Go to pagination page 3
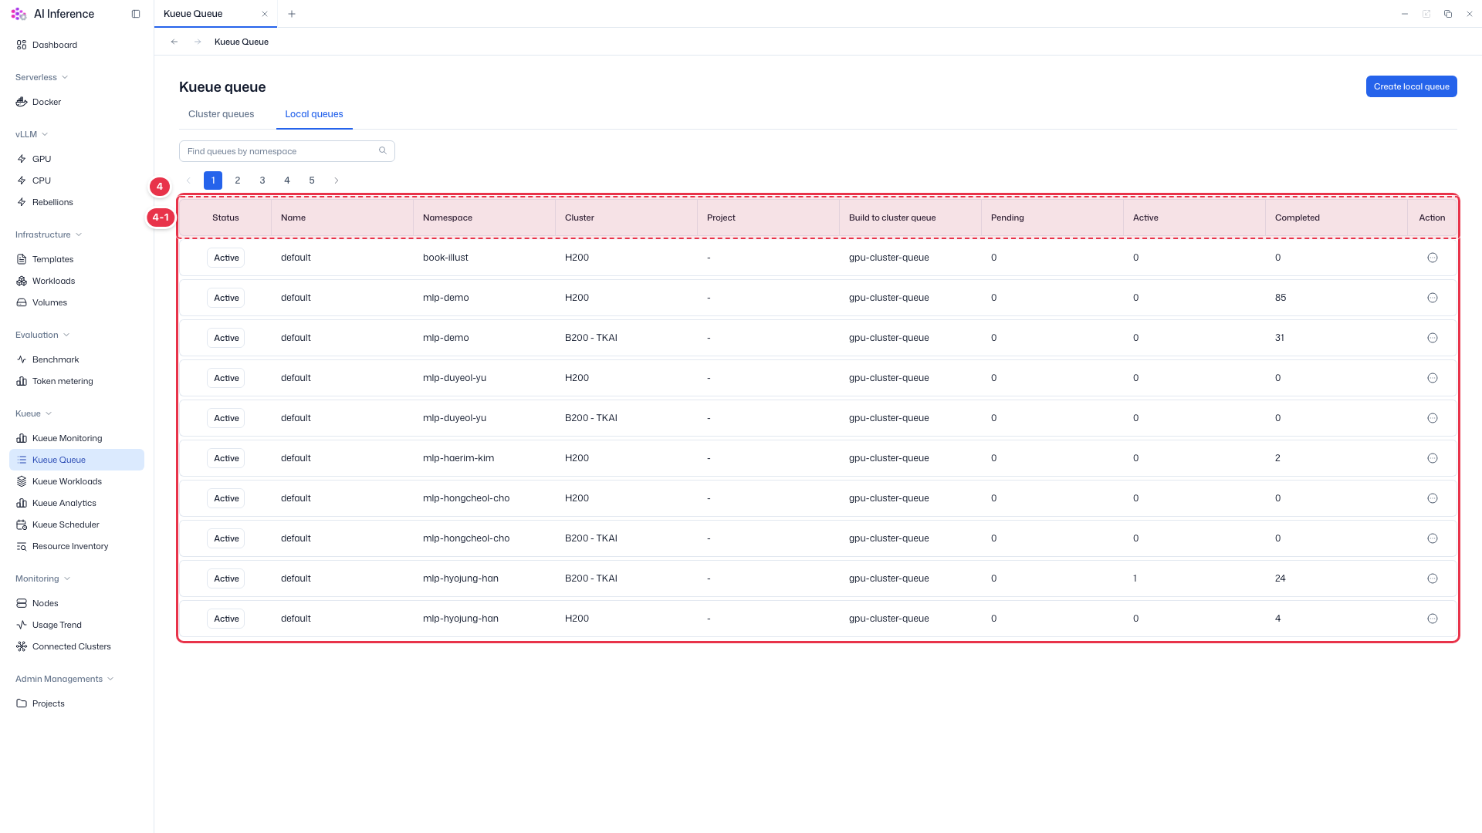Screen dimensions: 1482x833 (262, 180)
